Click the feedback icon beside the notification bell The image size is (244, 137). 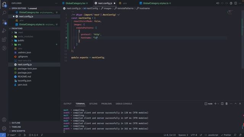(235, 135)
